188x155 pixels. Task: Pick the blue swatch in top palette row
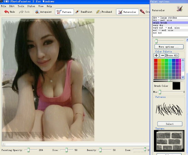[x=174, y=60]
